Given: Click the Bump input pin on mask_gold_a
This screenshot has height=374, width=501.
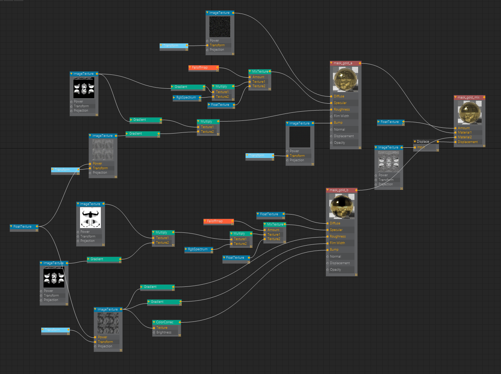Looking at the screenshot, I should [331, 123].
